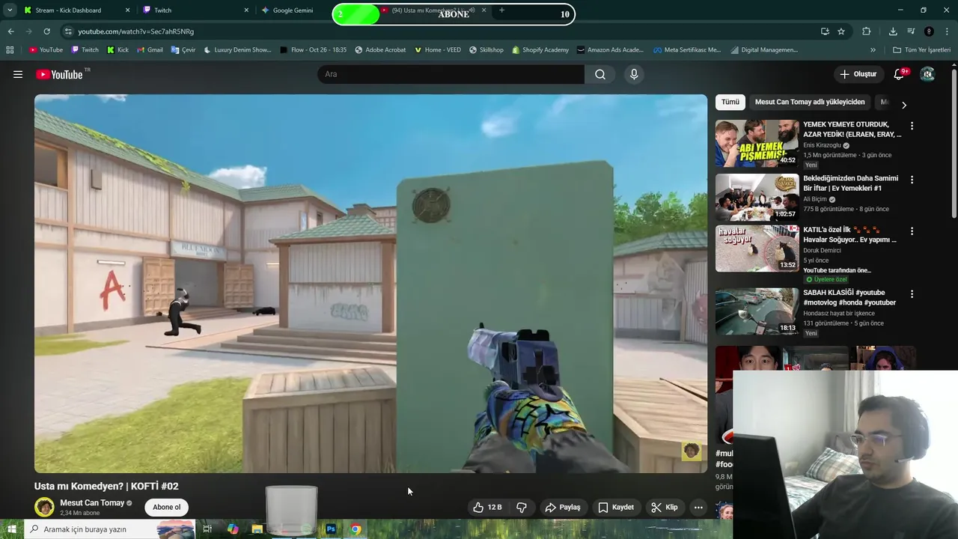Dislike the video with thumbs-down icon

(522, 507)
